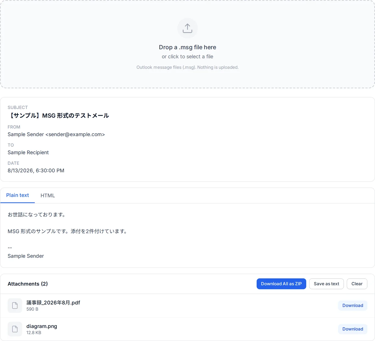Download the diagram.png attachment
The width and height of the screenshot is (375, 341).
(x=352, y=329)
